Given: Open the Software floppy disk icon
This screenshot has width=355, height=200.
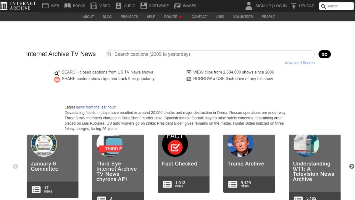Looking at the screenshot, I should click(143, 6).
